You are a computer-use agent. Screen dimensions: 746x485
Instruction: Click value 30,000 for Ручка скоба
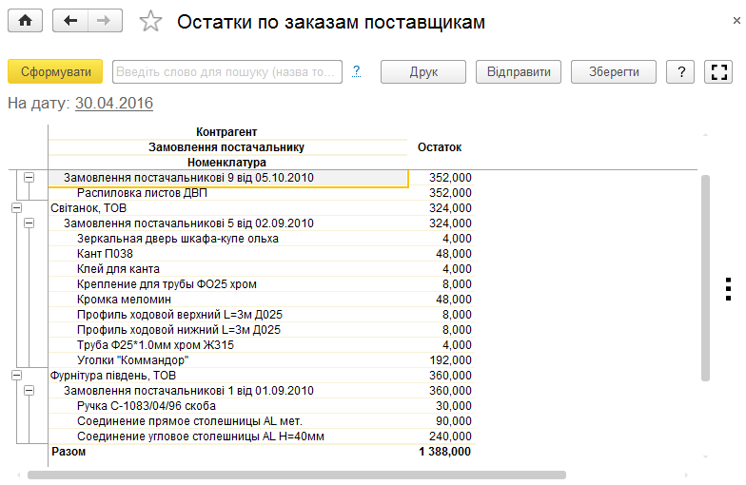[x=453, y=406]
